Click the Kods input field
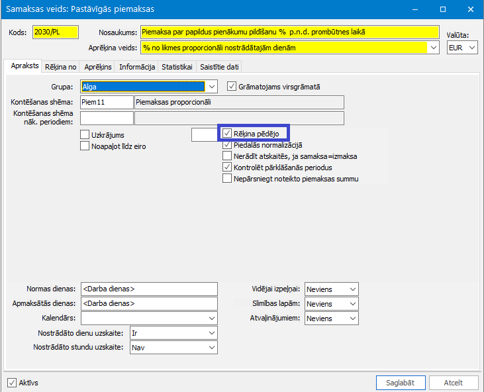Image resolution: width=484 pixels, height=392 pixels. click(x=56, y=32)
